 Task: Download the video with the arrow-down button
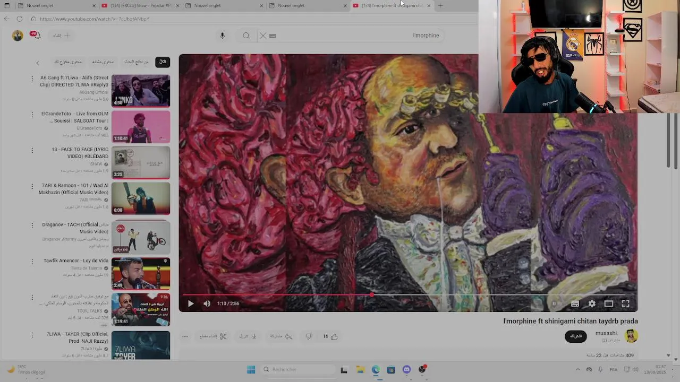248,336
